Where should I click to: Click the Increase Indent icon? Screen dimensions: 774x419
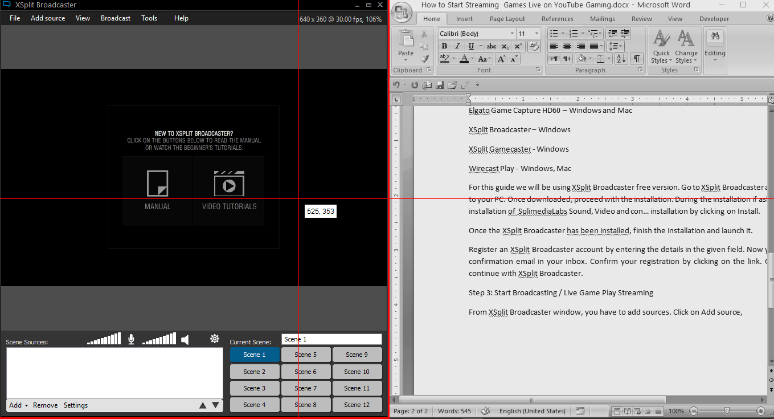click(625, 34)
